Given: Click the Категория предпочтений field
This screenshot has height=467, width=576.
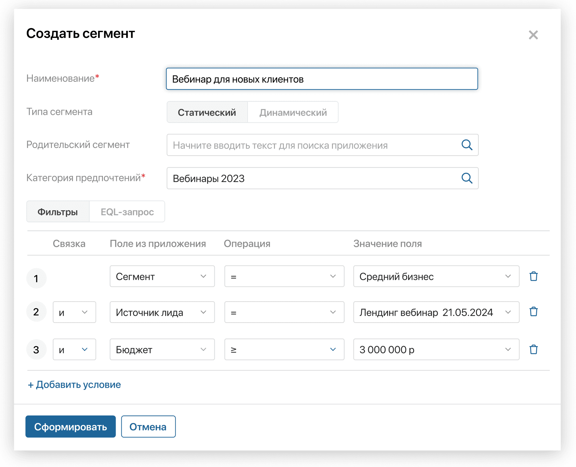Looking at the screenshot, I should (322, 178).
